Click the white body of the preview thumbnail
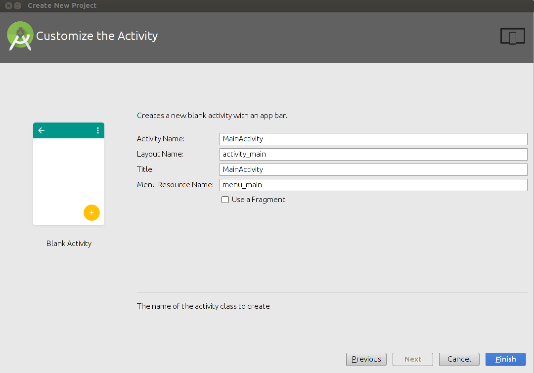This screenshot has width=534, height=373. tap(62, 178)
